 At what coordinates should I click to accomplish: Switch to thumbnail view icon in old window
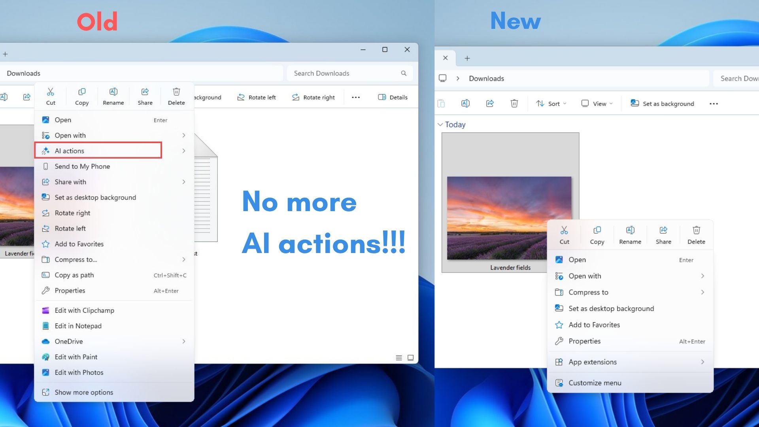click(411, 358)
